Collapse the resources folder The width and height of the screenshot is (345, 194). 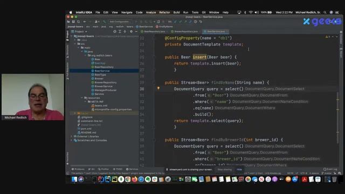click(x=82, y=98)
